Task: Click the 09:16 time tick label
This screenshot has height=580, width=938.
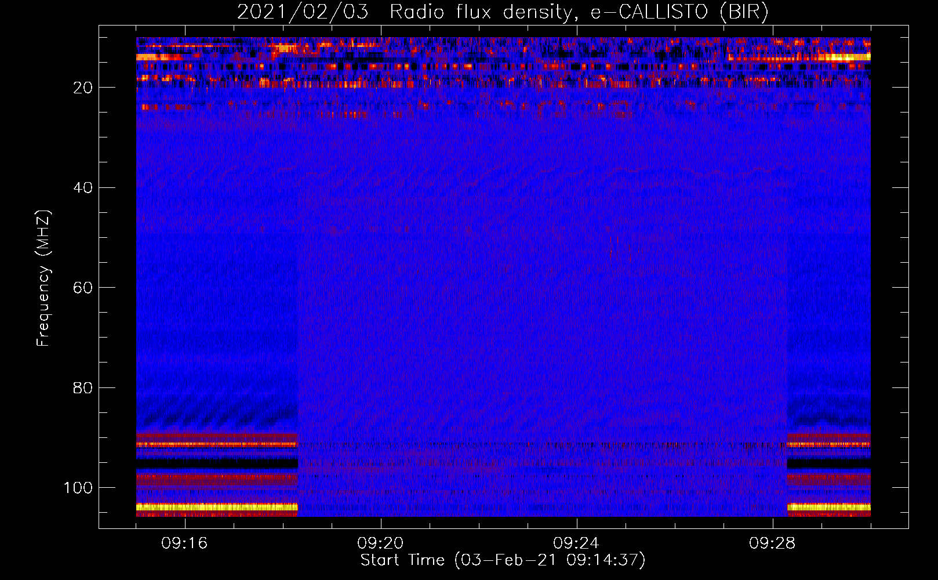Action: [184, 543]
